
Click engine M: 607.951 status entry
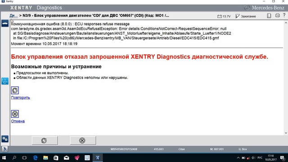click(217, 149)
